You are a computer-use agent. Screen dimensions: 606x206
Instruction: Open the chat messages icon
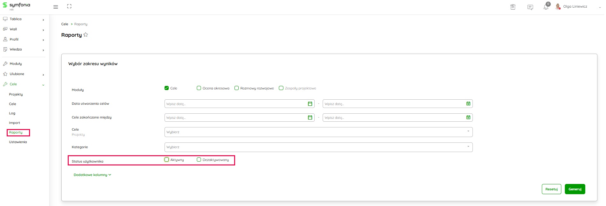point(530,7)
